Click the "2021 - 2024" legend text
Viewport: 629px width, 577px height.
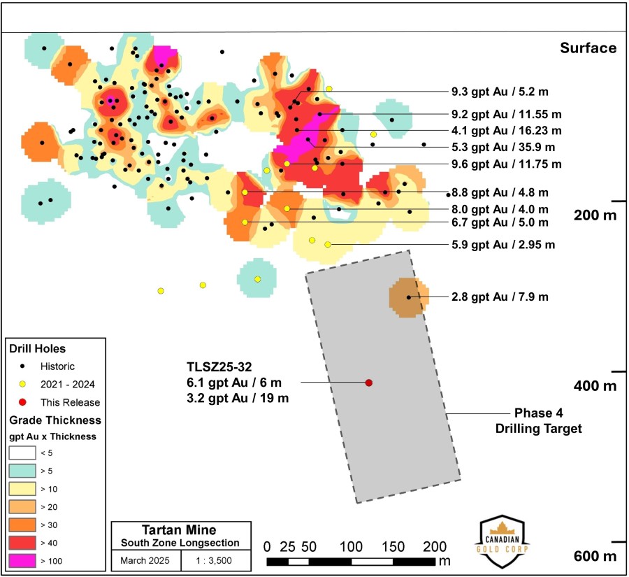[67, 384]
